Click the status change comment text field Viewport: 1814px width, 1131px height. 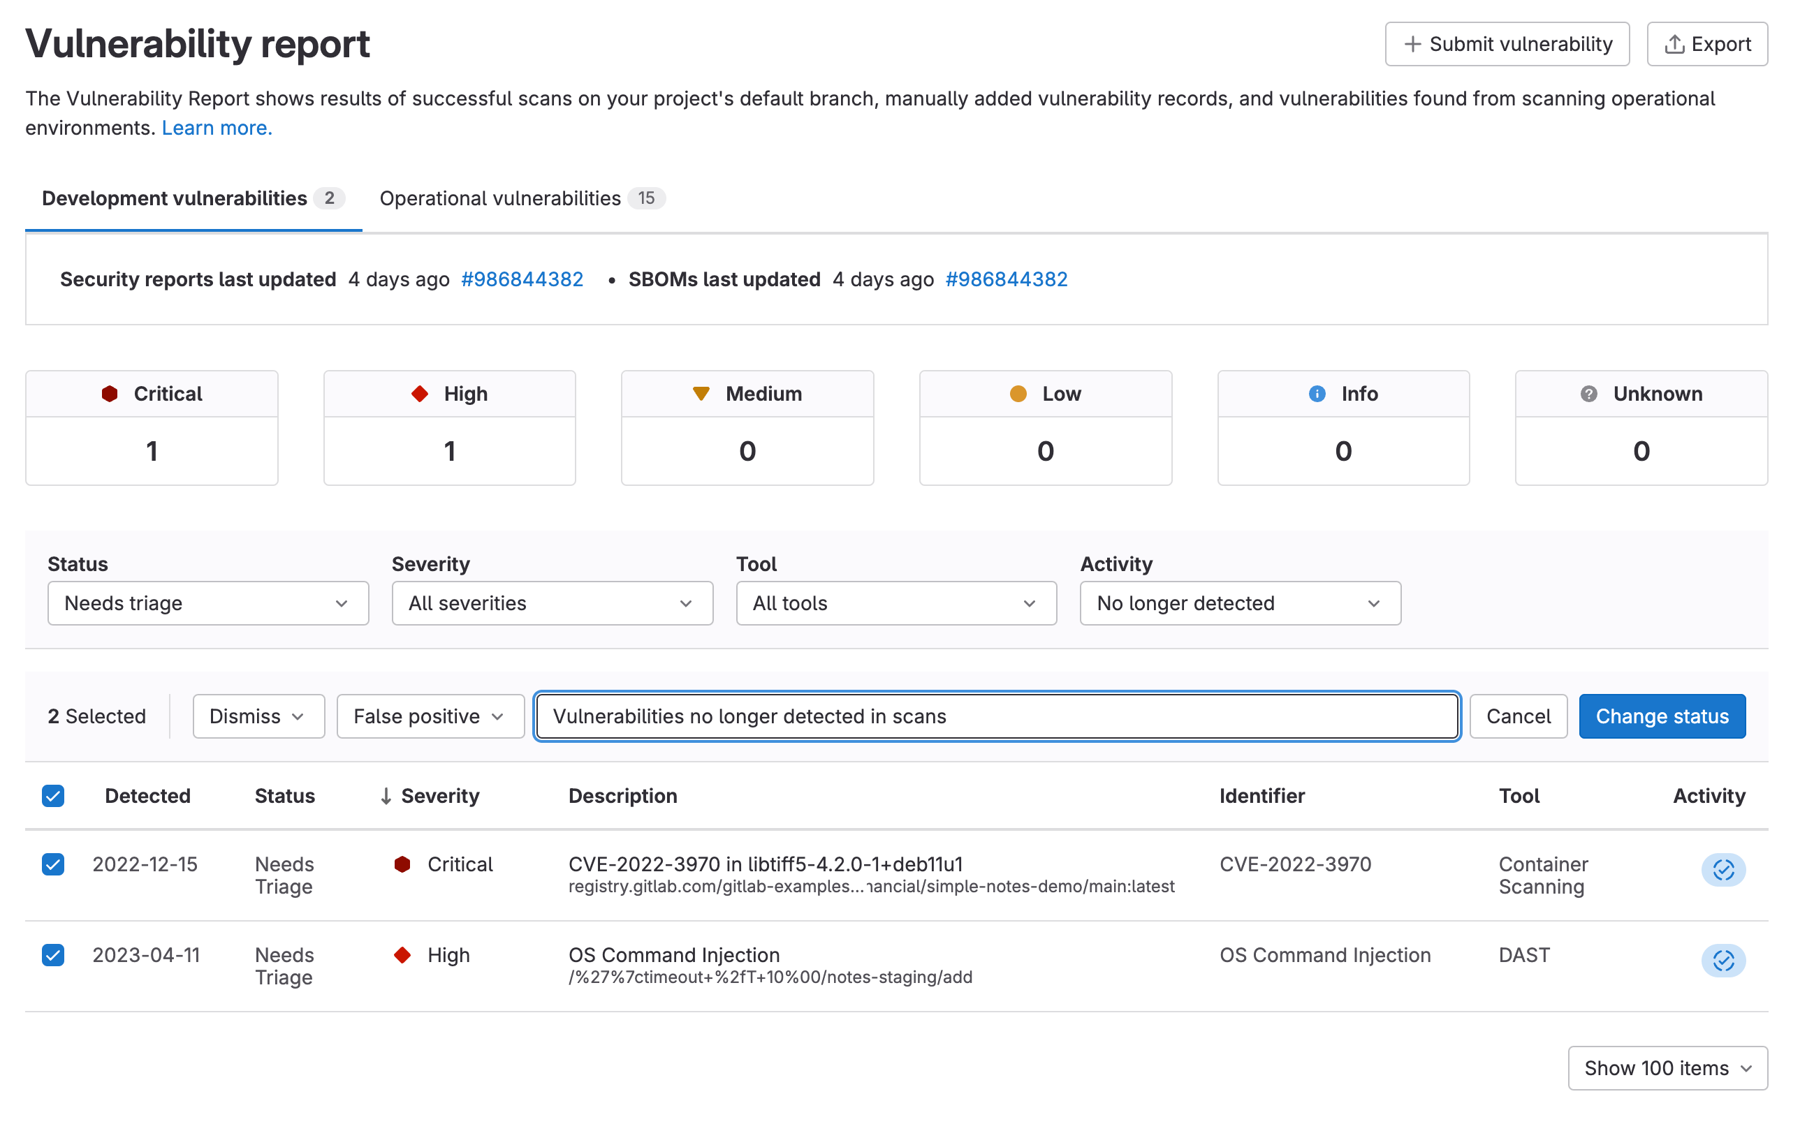pos(995,716)
